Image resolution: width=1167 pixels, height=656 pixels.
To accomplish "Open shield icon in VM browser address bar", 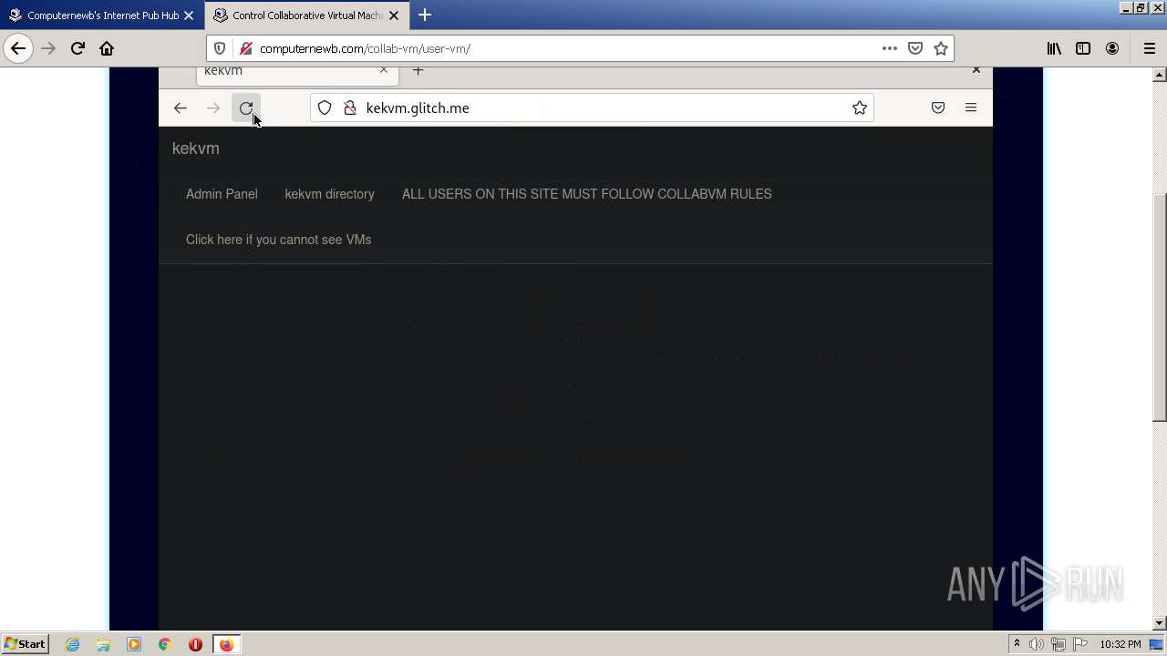I will click(325, 108).
